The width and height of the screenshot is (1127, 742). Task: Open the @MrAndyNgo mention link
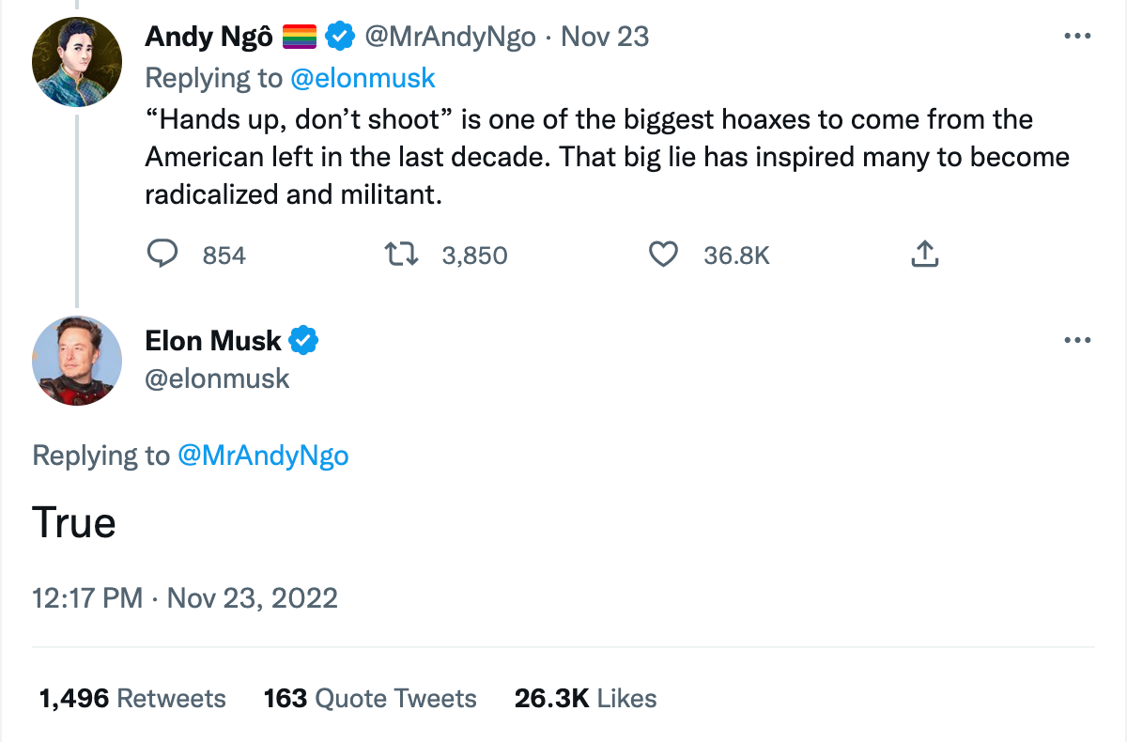tap(263, 455)
